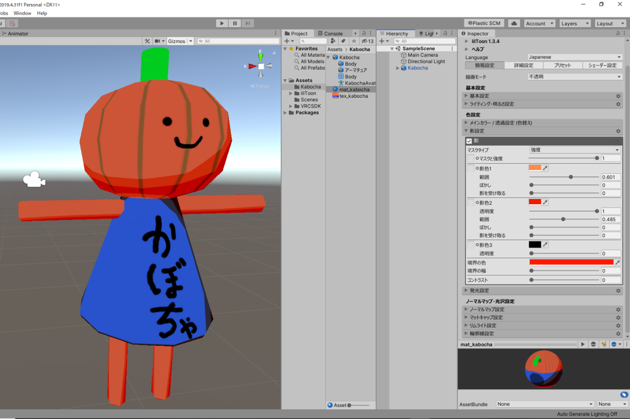Expand the 発光設定 section
The image size is (630, 419).
467,290
